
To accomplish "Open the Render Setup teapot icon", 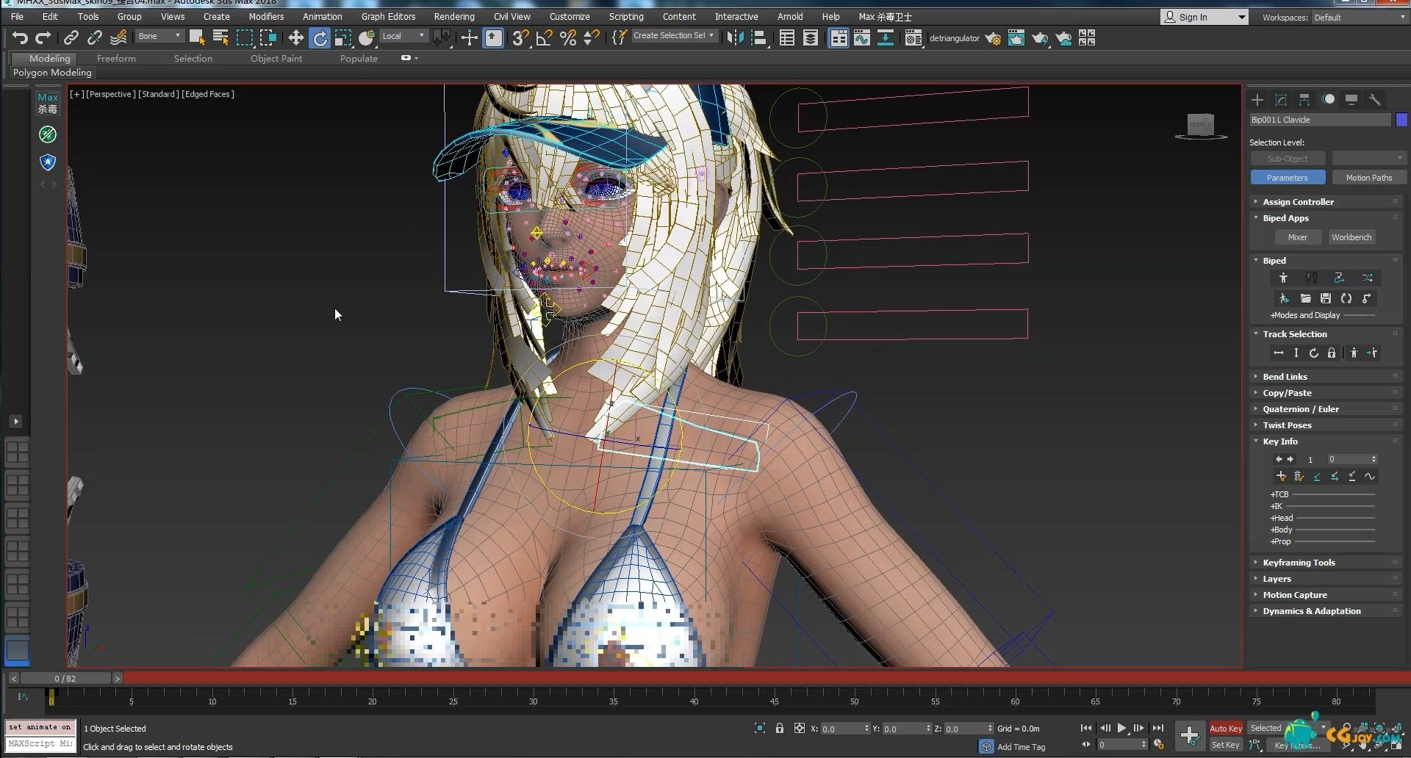I will tap(993, 37).
